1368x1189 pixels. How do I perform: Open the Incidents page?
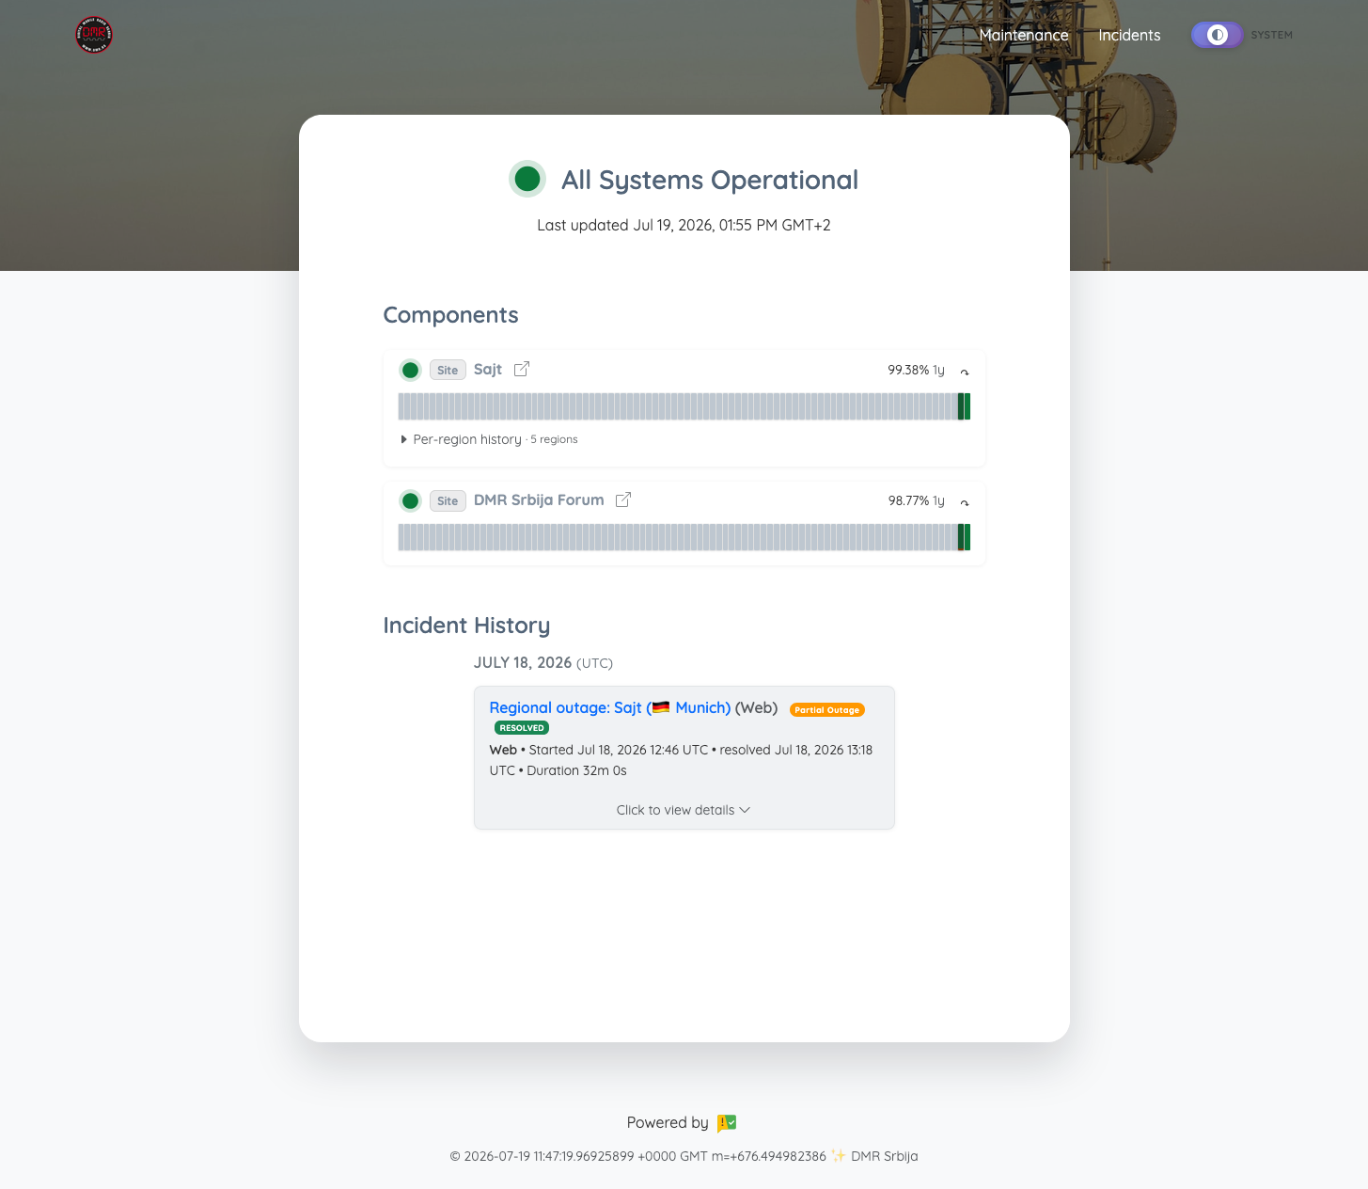[1129, 35]
